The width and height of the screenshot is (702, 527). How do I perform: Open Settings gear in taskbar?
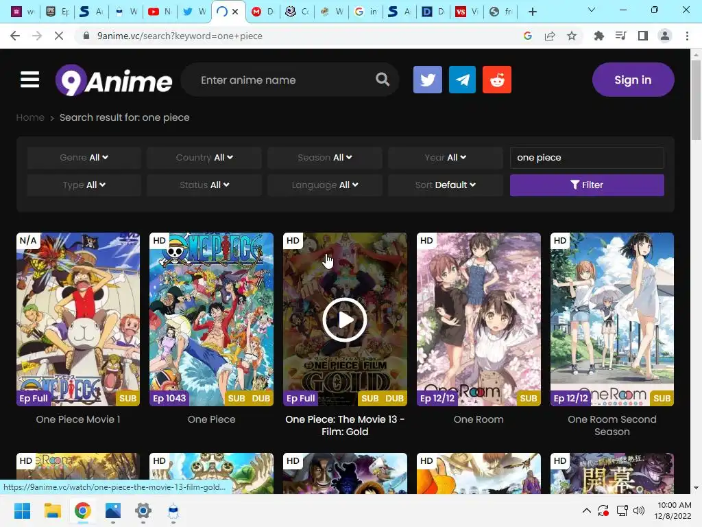point(143,511)
